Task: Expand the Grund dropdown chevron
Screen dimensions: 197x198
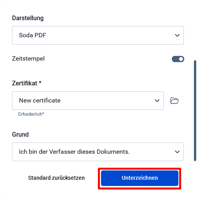Action: pyautogui.click(x=177, y=152)
